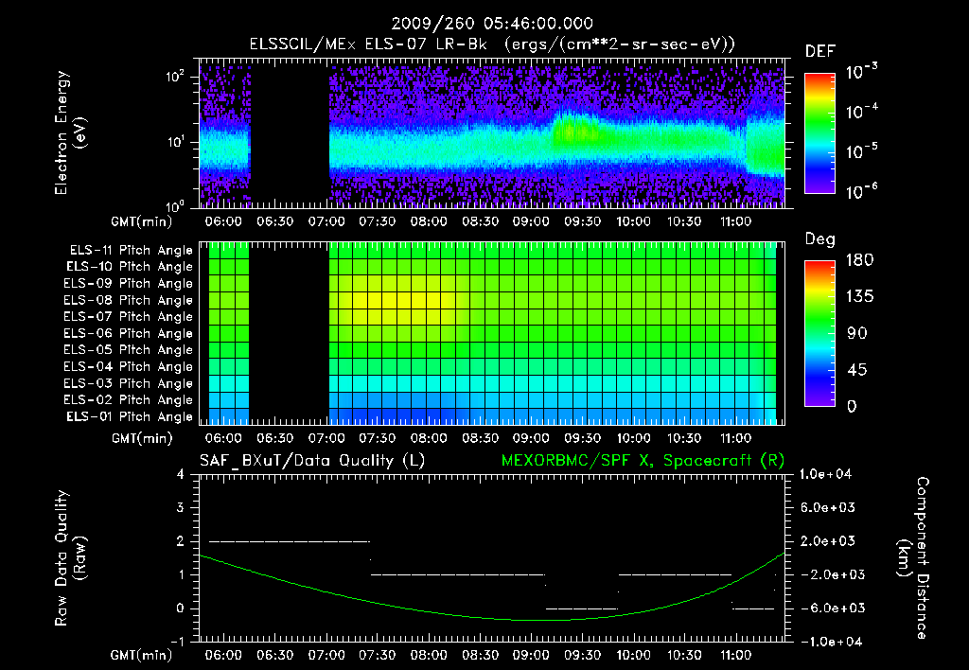Click the Deg pitch angle color bar
Image resolution: width=969 pixels, height=670 pixels.
[x=819, y=334]
